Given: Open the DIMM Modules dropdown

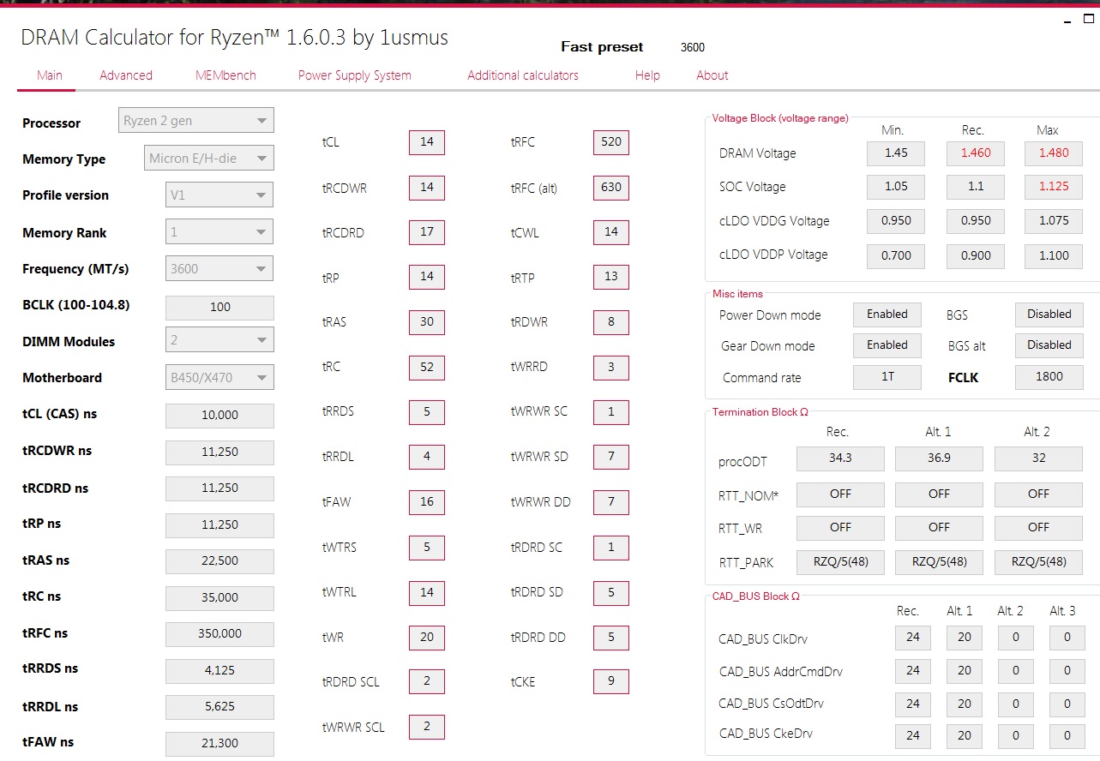Looking at the screenshot, I should point(219,340).
